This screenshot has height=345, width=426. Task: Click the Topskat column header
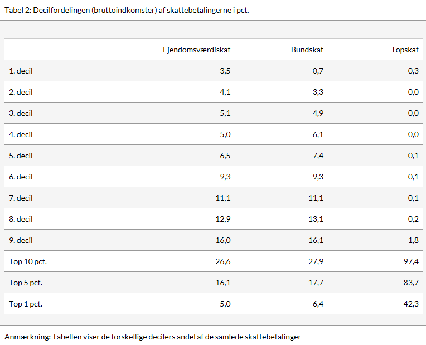click(405, 50)
